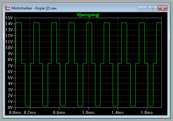
Task: Click the 12V vertical axis label
Action: click(x=9, y=36)
